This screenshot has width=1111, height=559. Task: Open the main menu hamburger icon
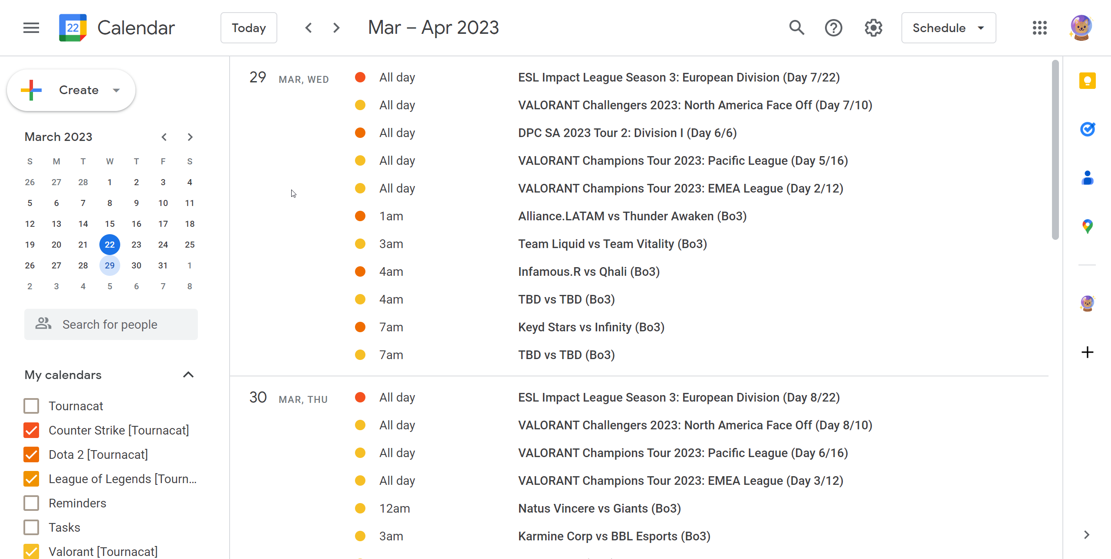pyautogui.click(x=31, y=28)
